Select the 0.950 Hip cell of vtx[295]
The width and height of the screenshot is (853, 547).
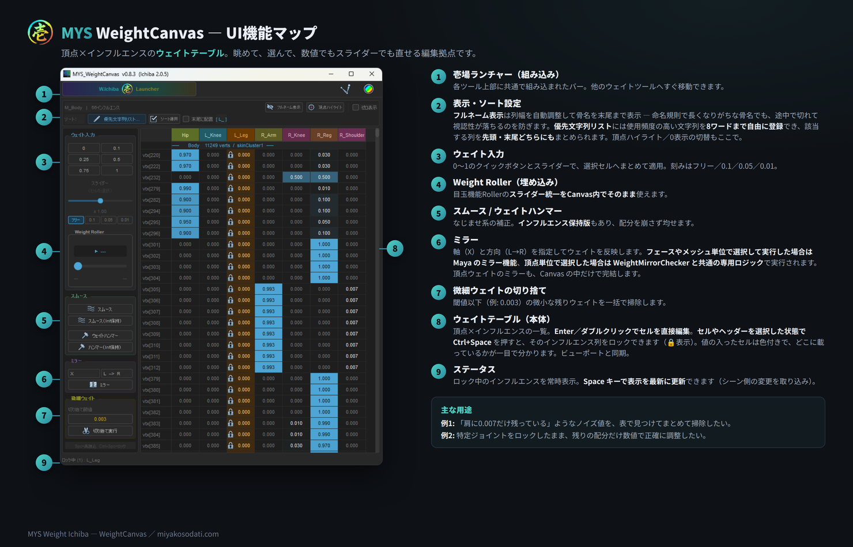point(185,222)
